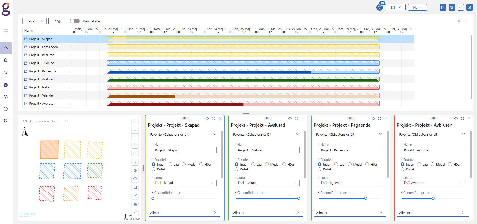Click the lightning bolt quick actions icon
Viewport: 477px width, 224px height.
[x=461, y=7]
